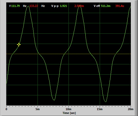This screenshot has width=138, height=116.
Task: Click the V eff measurement label
Action: pyautogui.click(x=97, y=6)
